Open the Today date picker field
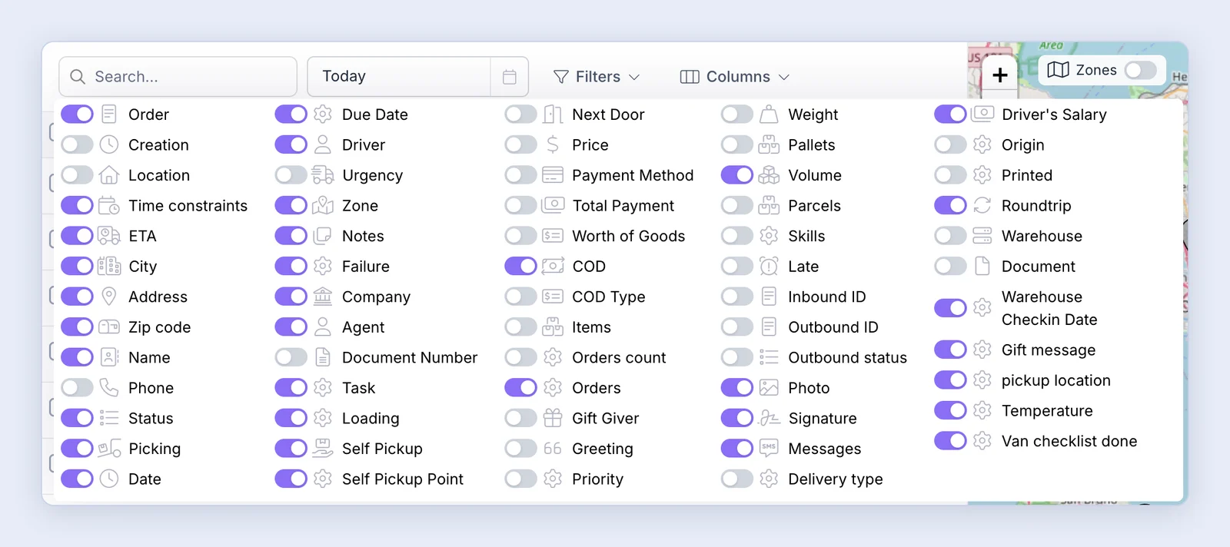 click(417, 77)
